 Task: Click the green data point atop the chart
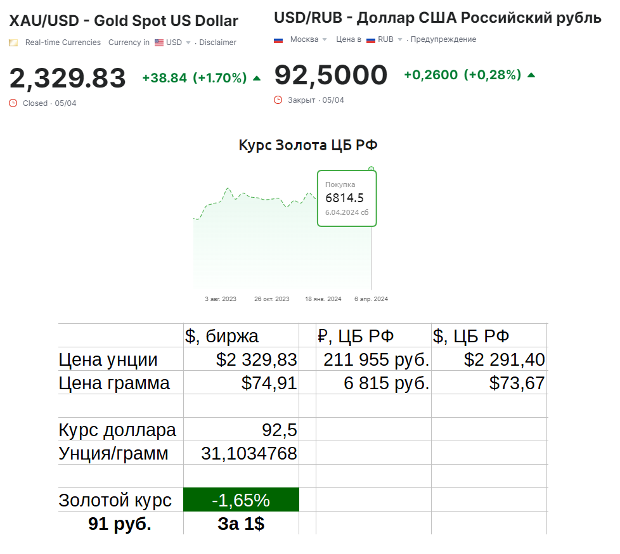(x=371, y=169)
